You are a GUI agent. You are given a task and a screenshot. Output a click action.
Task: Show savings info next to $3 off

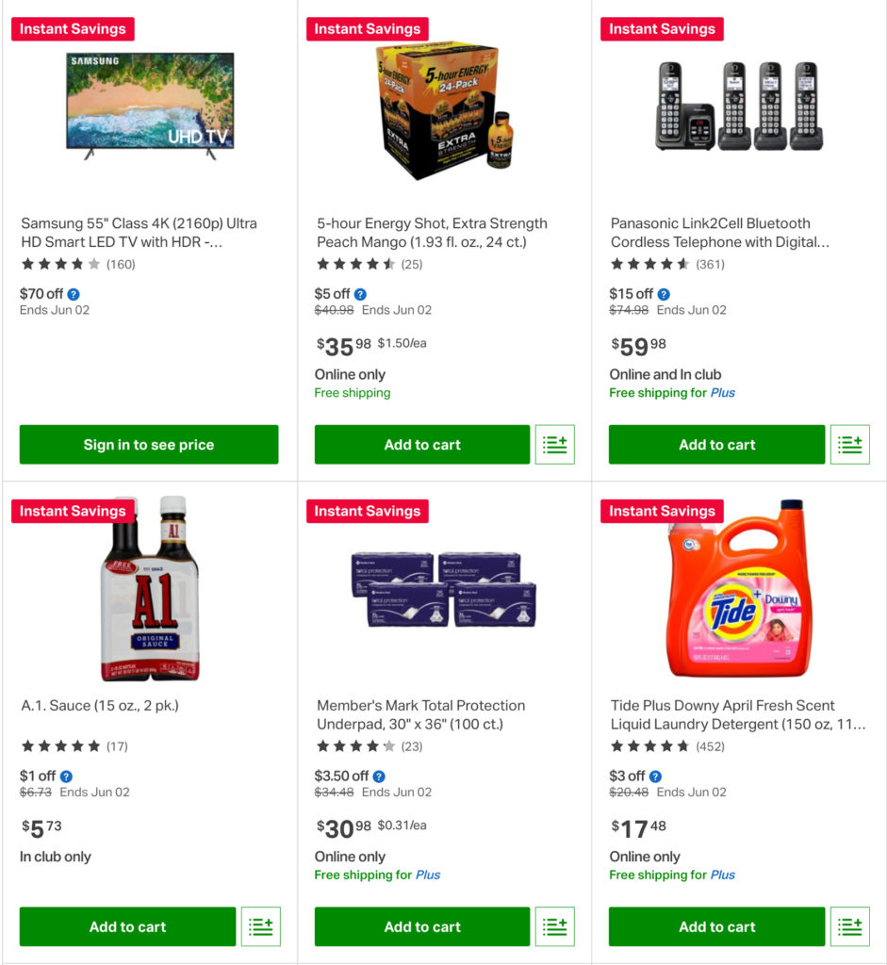[655, 777]
